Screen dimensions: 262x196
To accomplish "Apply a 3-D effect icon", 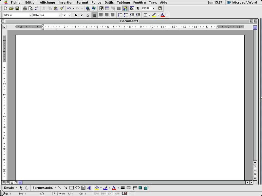I will pyautogui.click(x=146, y=188).
